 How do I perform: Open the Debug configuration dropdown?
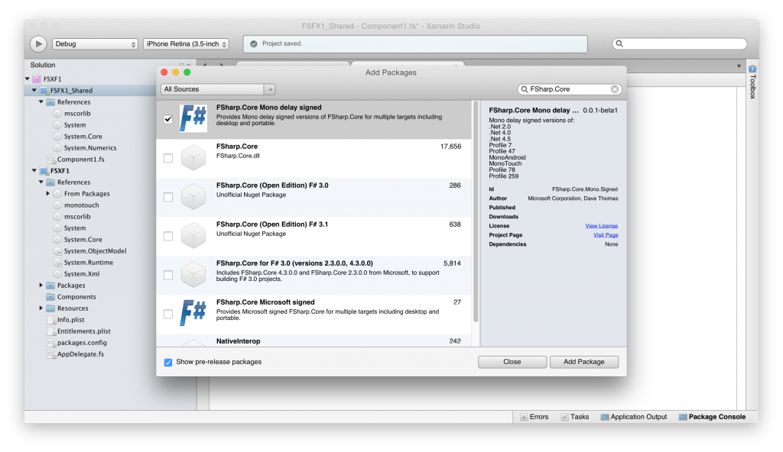point(95,44)
